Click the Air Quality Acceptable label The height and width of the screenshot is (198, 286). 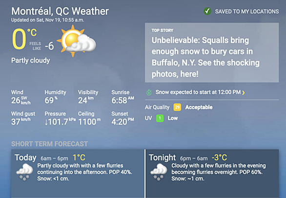pos(199,107)
